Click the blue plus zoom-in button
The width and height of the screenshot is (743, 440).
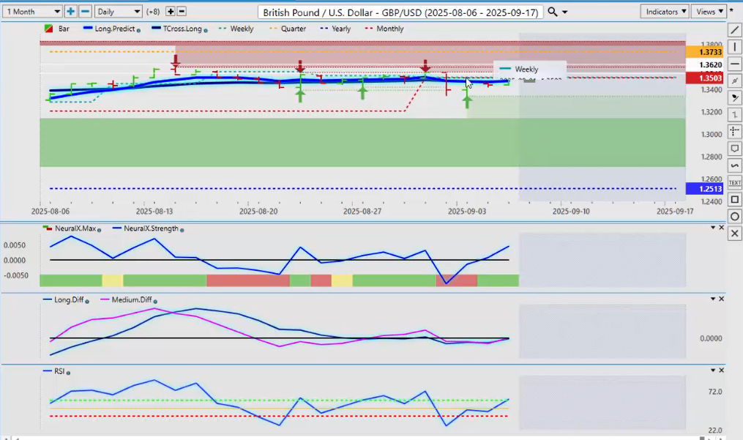[x=70, y=12]
